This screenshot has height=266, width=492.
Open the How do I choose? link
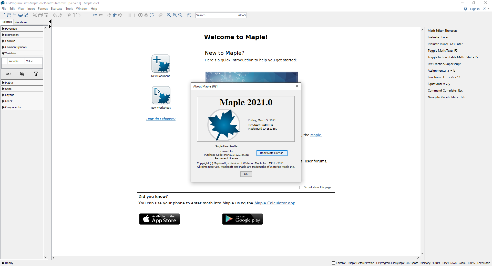161,119
